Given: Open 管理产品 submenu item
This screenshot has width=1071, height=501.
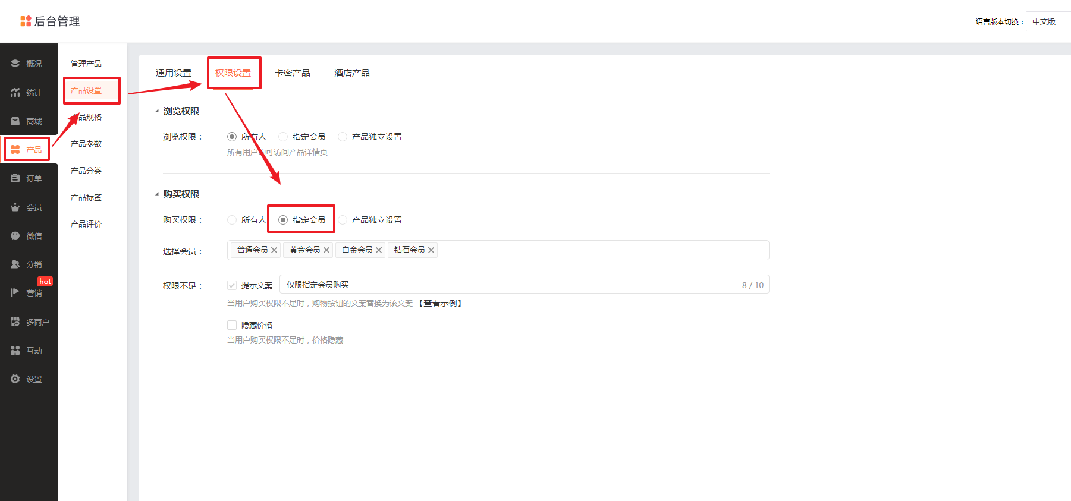Looking at the screenshot, I should [x=86, y=64].
